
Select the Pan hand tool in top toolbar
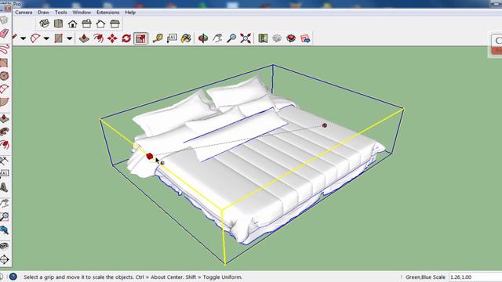click(x=217, y=38)
